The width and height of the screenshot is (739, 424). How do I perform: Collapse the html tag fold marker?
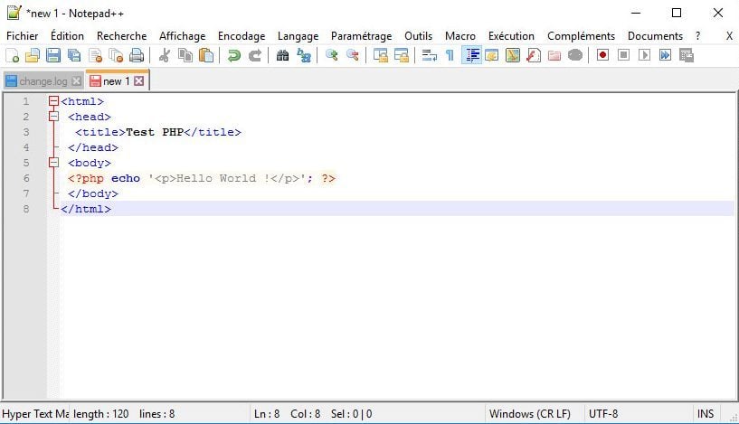(x=54, y=101)
